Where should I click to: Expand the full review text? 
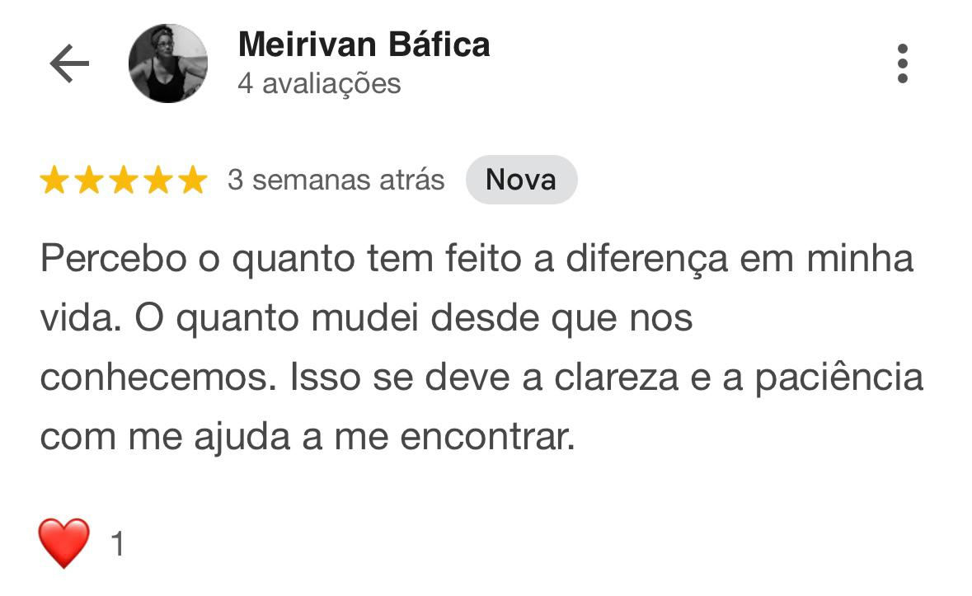(478, 346)
